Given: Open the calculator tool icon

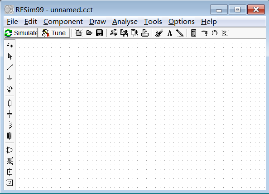Looking at the screenshot, I should click(193, 33).
